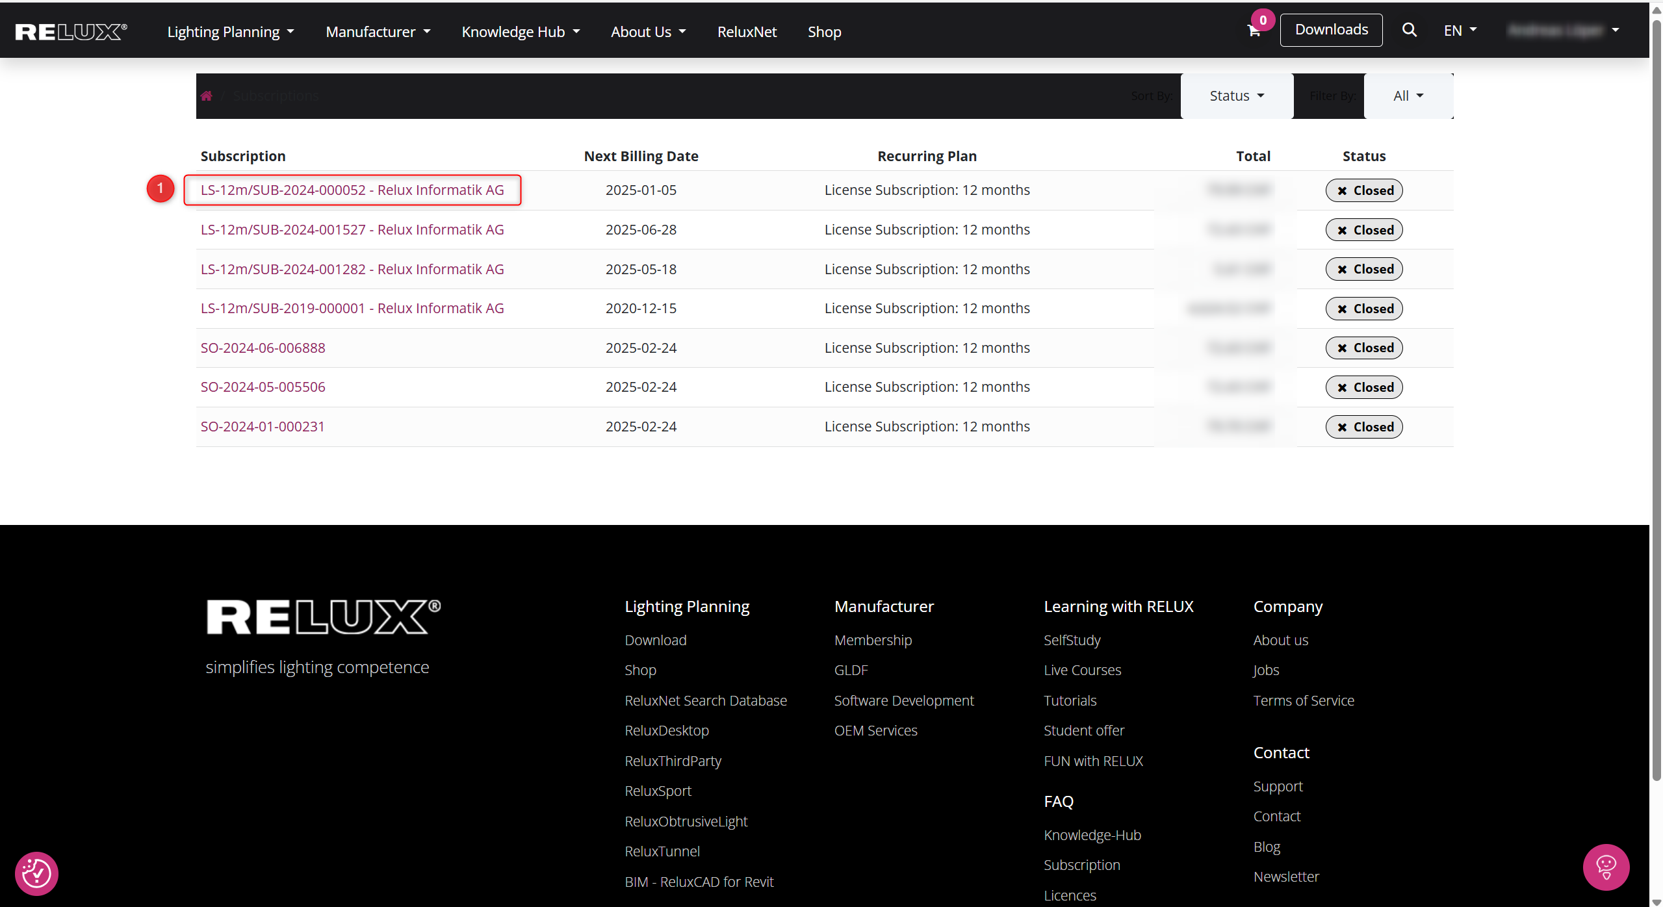This screenshot has width=1663, height=907.
Task: Click the large RELUX footer logo
Action: [324, 617]
